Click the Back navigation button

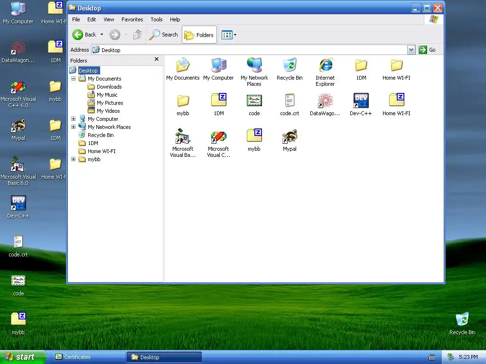[x=84, y=35]
